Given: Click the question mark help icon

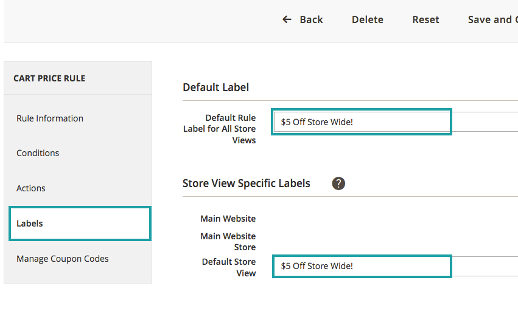Looking at the screenshot, I should (x=338, y=183).
